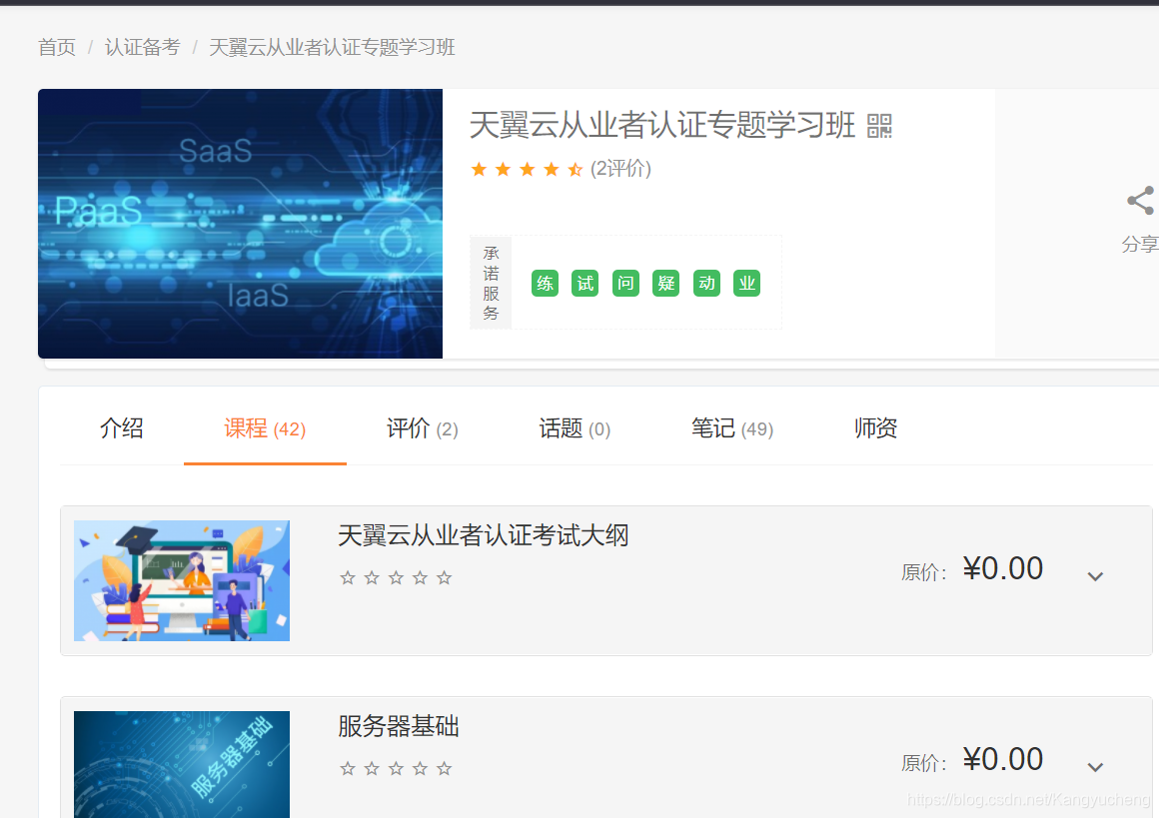Select the 课程 (42) tab
The width and height of the screenshot is (1159, 818).
265,428
